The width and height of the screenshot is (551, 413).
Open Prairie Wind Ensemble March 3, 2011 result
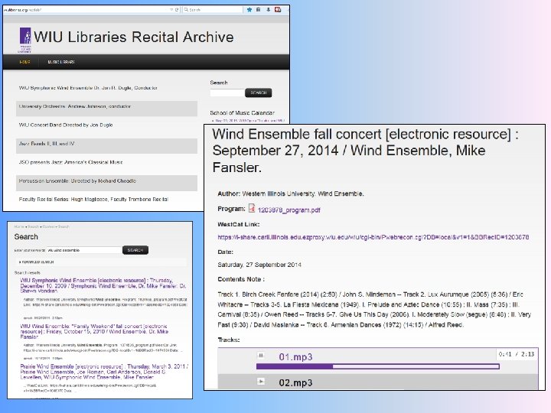[104, 372]
